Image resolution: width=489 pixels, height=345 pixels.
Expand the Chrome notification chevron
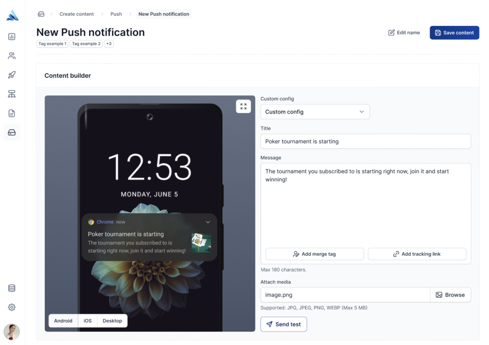coord(208,222)
